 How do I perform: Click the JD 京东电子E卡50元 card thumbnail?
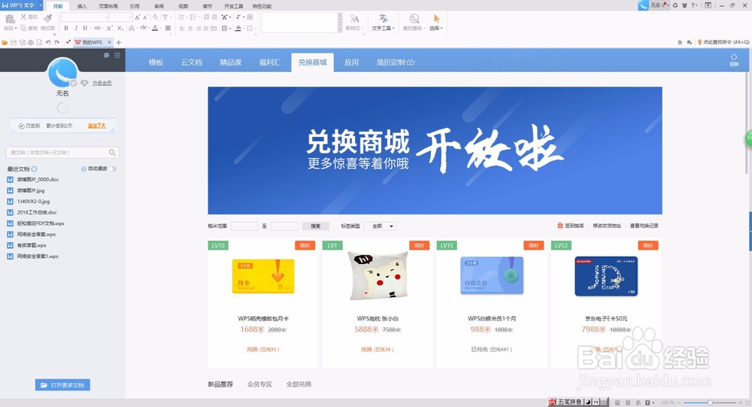606,276
